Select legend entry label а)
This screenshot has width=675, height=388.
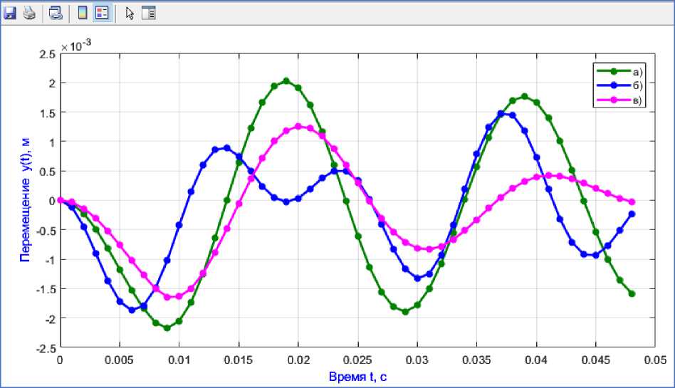tap(637, 72)
